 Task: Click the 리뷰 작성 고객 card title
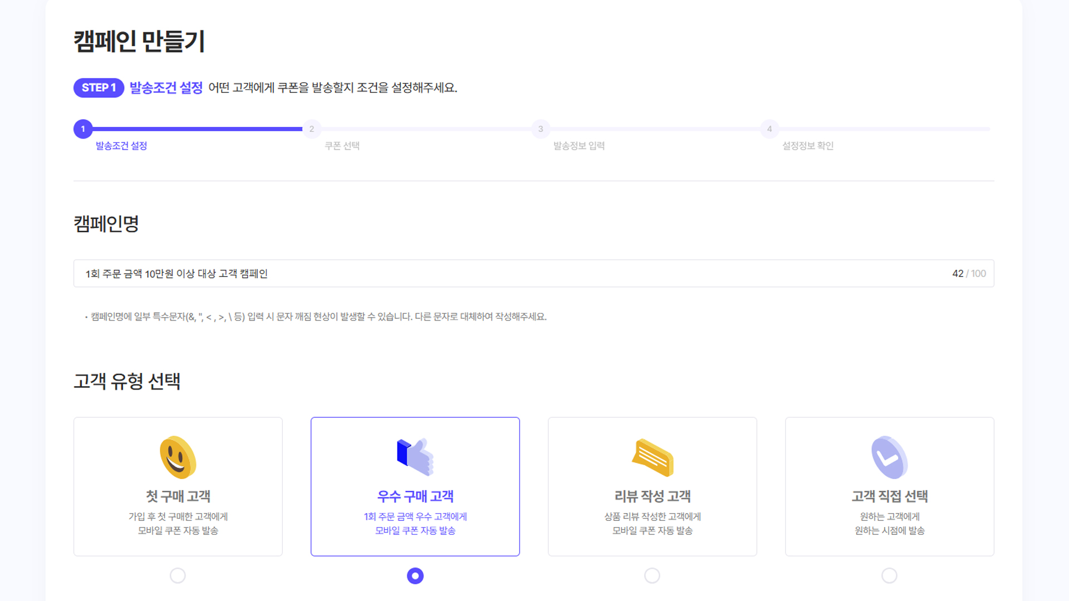click(652, 496)
